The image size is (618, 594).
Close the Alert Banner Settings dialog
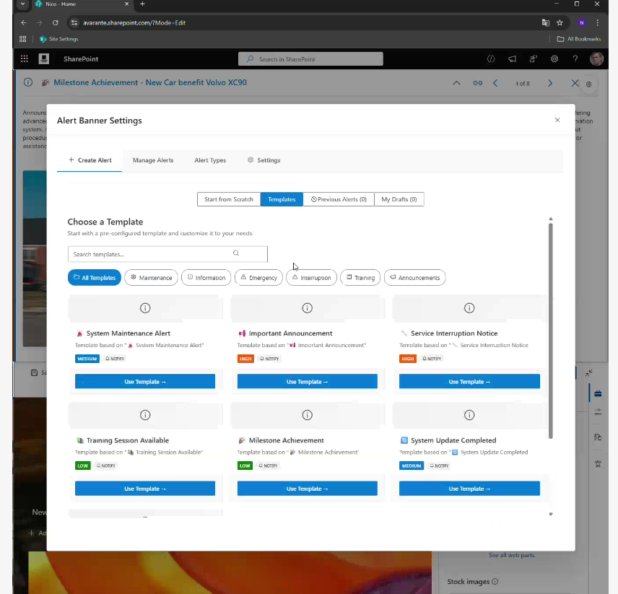[557, 120]
